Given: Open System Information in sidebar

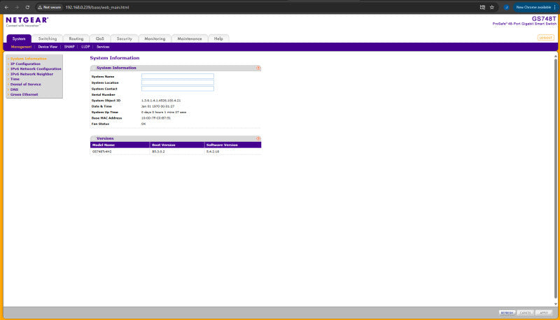Looking at the screenshot, I should coord(28,59).
